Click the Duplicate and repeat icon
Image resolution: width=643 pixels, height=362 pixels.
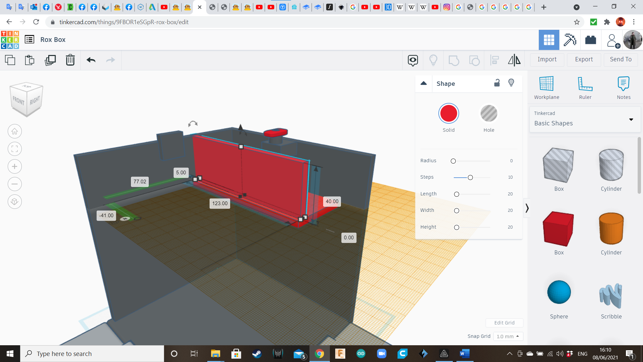tap(50, 60)
